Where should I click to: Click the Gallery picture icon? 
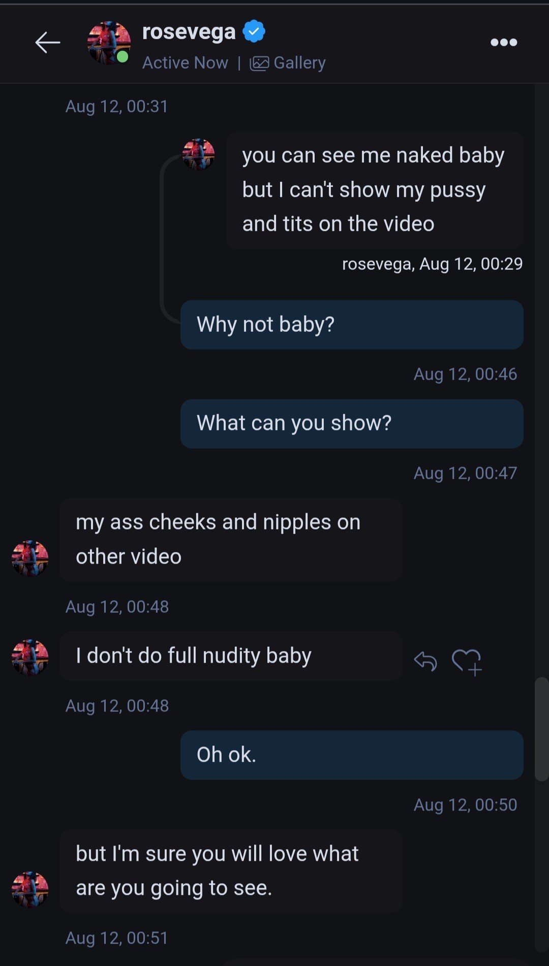pos(259,64)
